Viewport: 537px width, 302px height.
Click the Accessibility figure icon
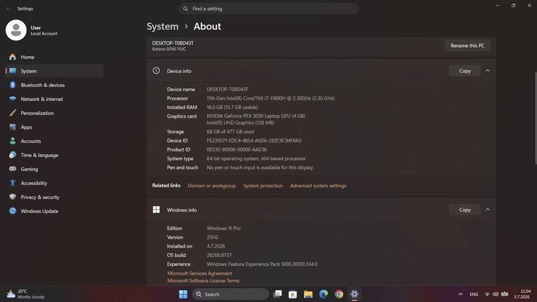pyautogui.click(x=13, y=183)
